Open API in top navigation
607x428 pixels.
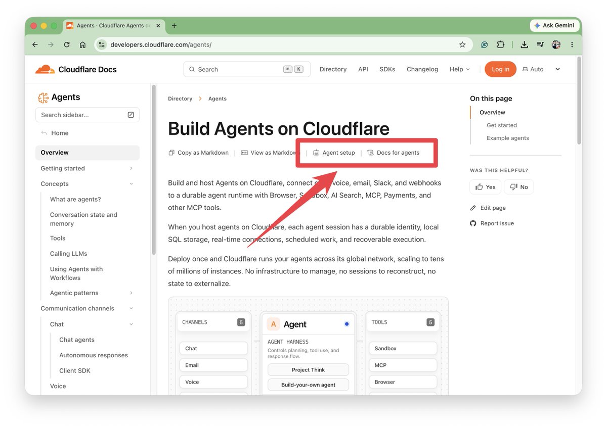click(363, 69)
